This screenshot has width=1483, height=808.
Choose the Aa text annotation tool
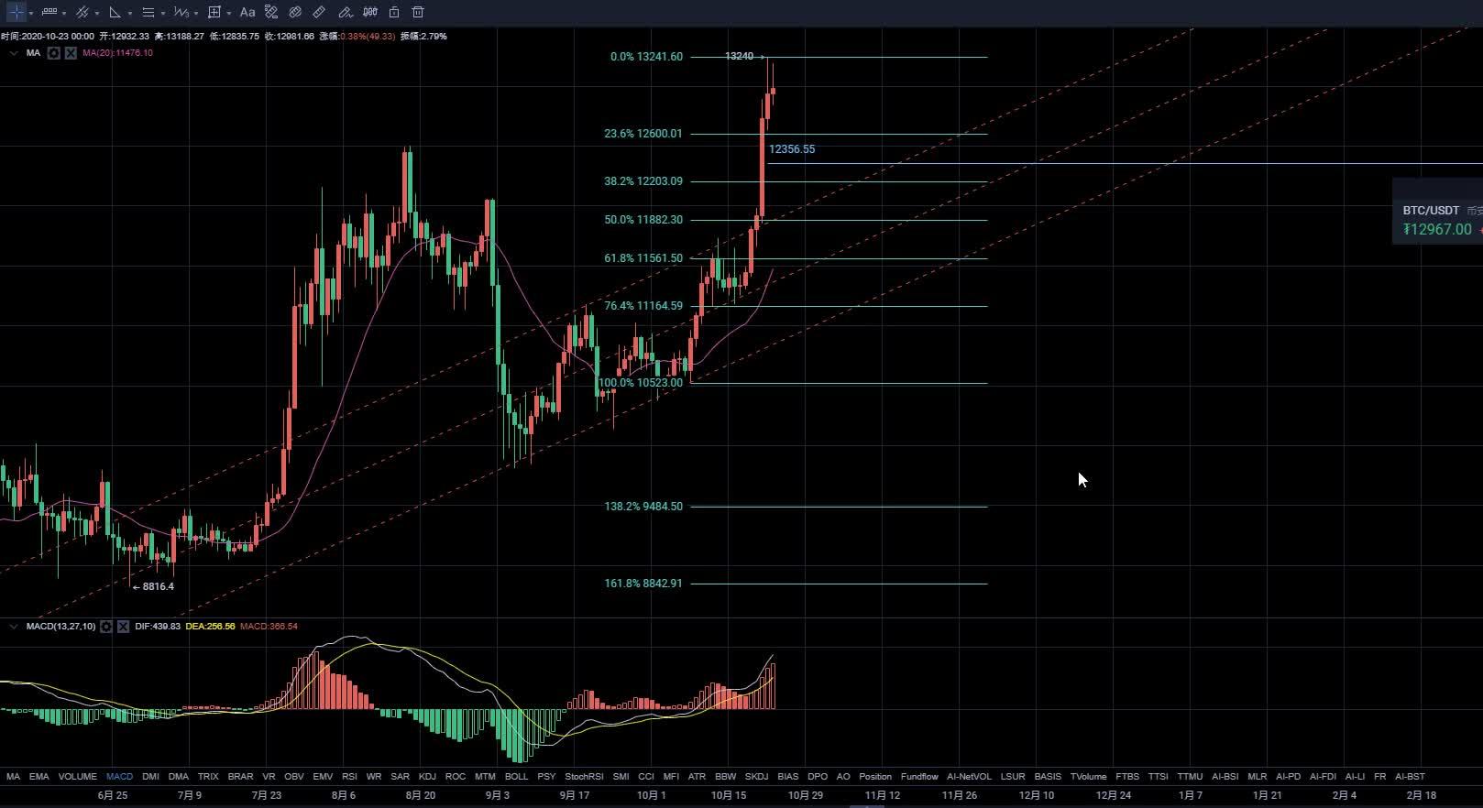coord(247,12)
